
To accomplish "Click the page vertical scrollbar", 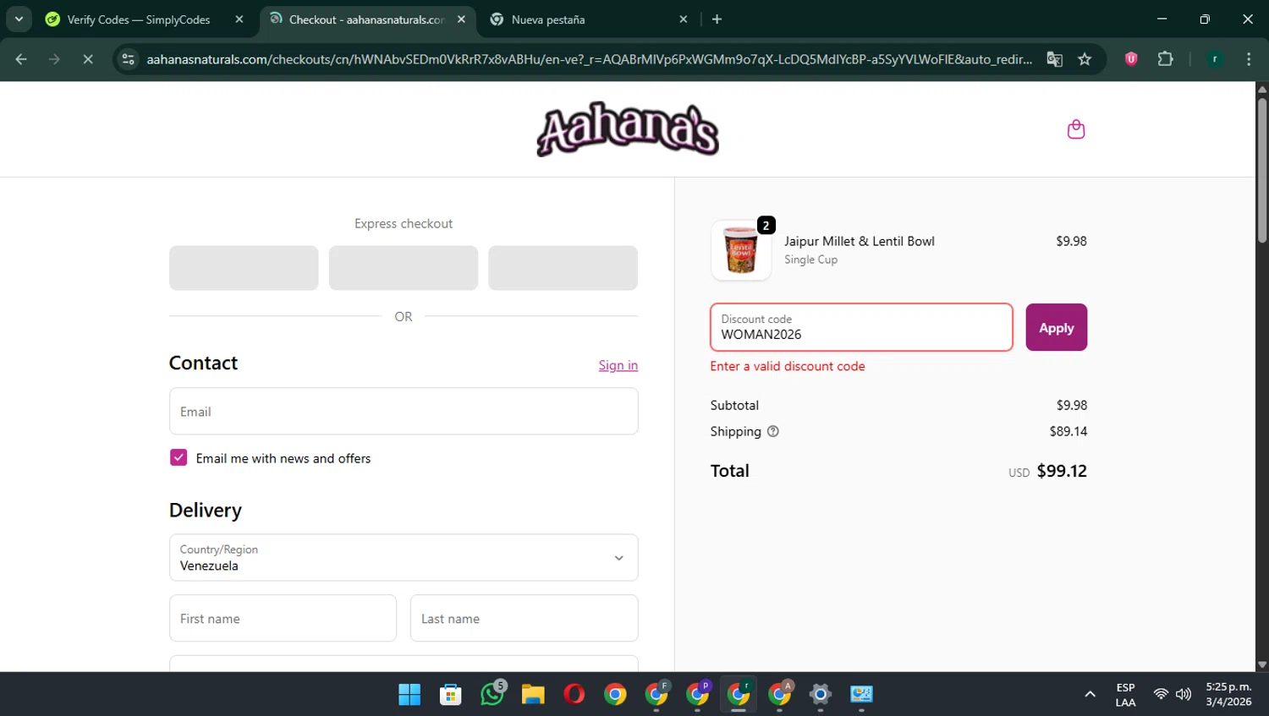I will tap(1262, 169).
